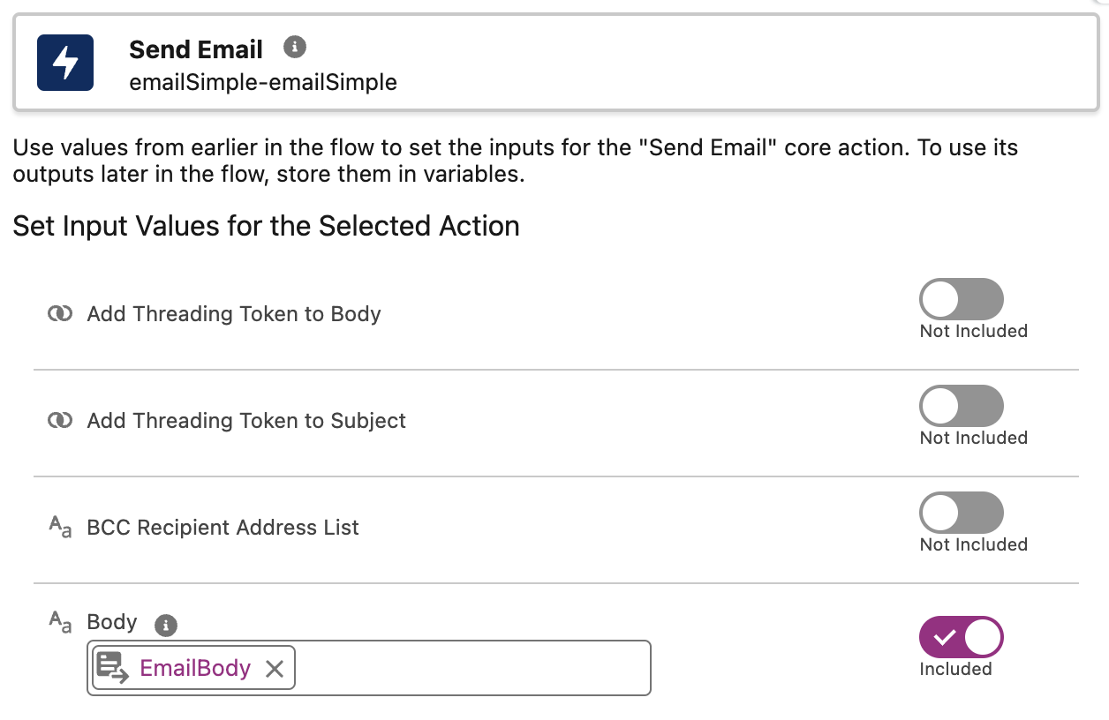Click the info icon next to Body label

(x=164, y=625)
